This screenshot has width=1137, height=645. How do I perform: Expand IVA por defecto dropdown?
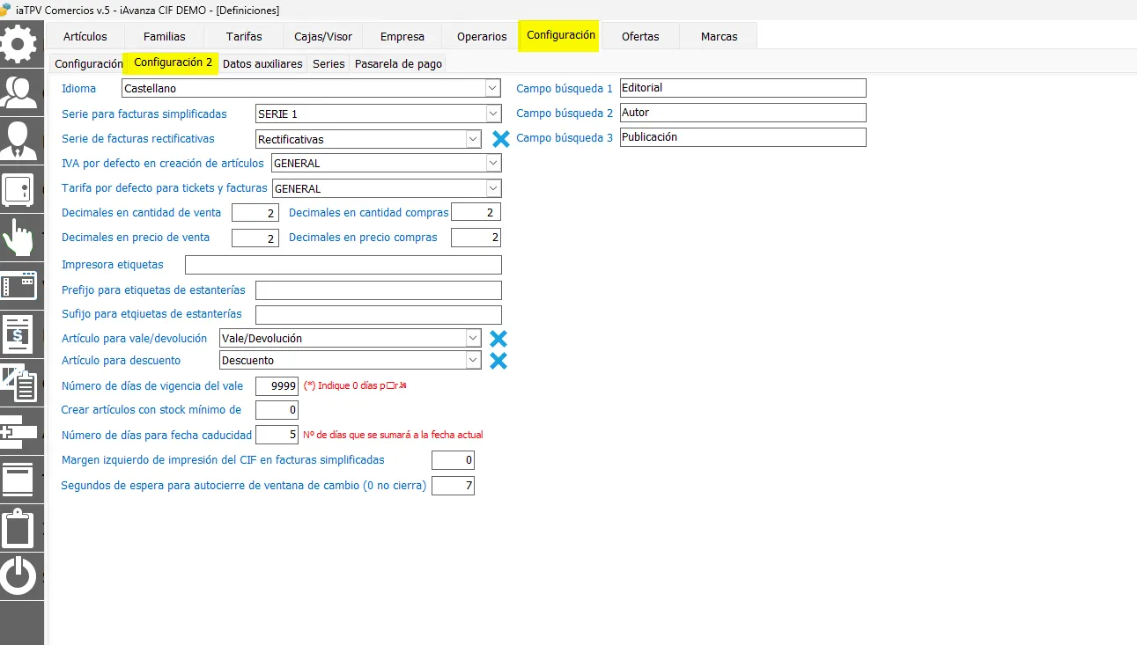493,163
